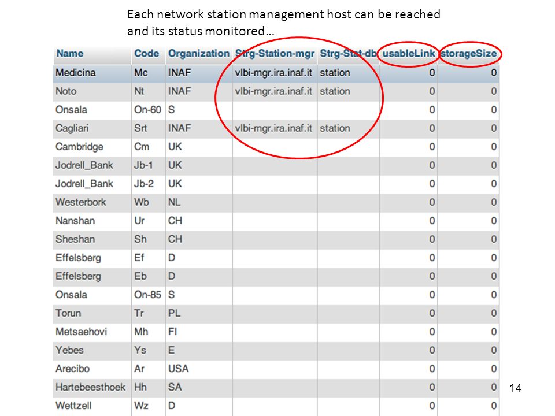Click the station value in the Medicina row
555x416 pixels.
pos(335,73)
